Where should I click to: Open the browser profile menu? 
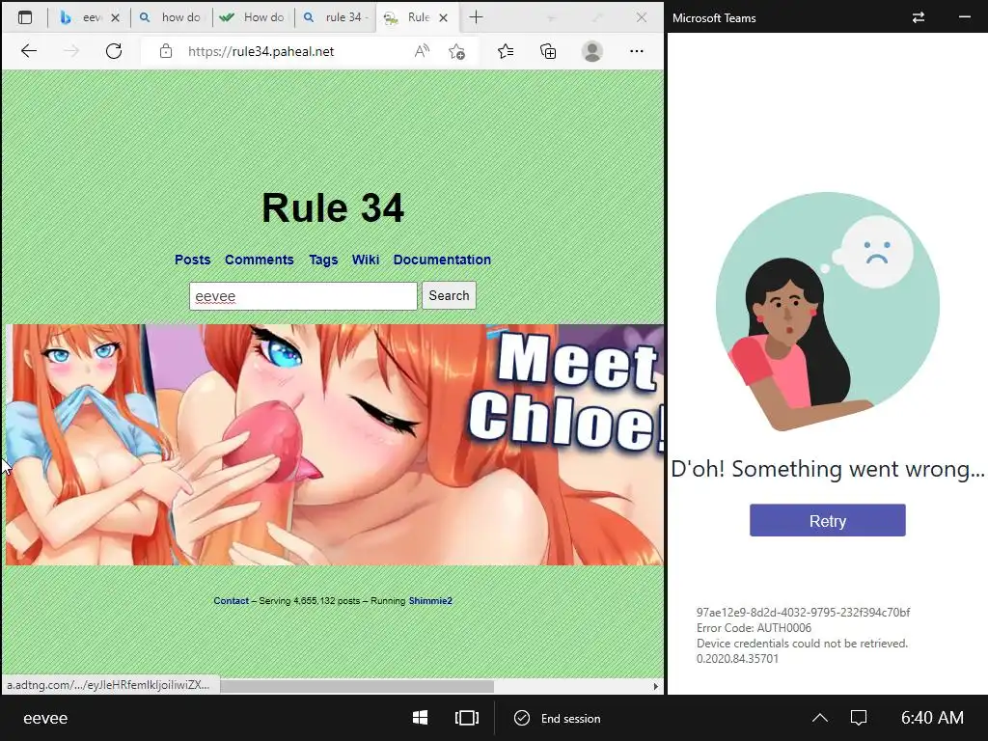point(591,51)
